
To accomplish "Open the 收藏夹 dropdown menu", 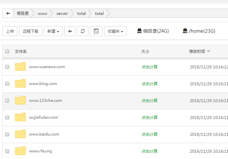I will click(115, 31).
